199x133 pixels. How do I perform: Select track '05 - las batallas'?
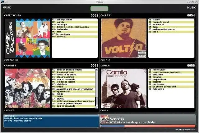[x=75, y=29]
